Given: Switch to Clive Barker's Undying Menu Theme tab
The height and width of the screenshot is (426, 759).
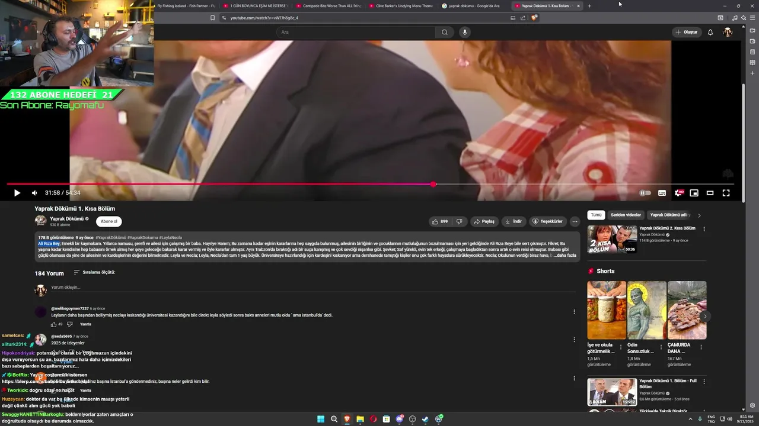Looking at the screenshot, I should click(402, 6).
